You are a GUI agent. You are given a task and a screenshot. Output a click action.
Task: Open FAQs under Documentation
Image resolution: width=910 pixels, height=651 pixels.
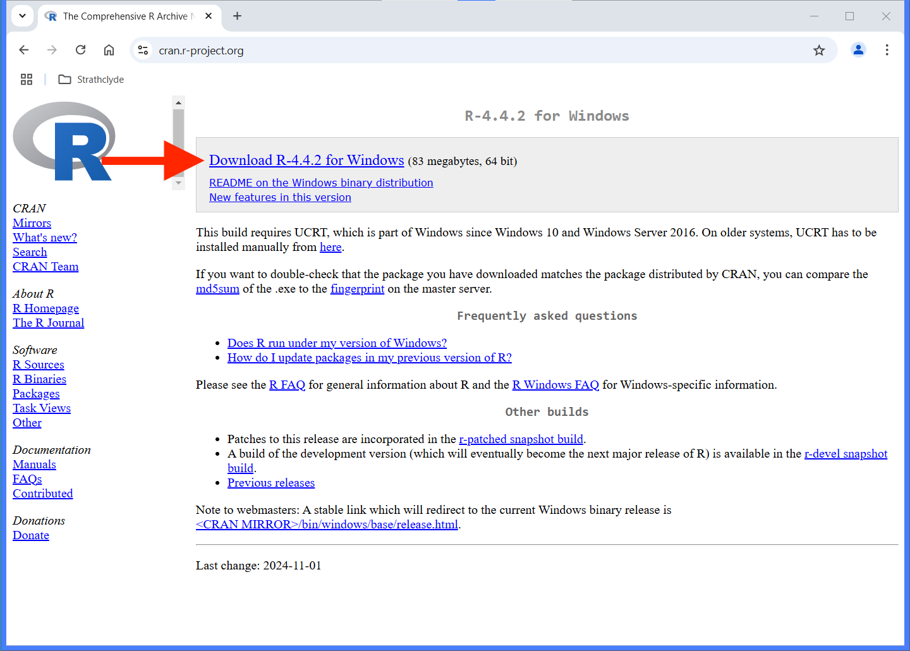(27, 479)
